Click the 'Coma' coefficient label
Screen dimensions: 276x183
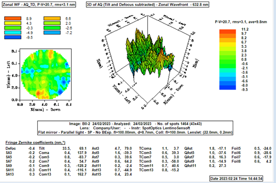(44, 153)
